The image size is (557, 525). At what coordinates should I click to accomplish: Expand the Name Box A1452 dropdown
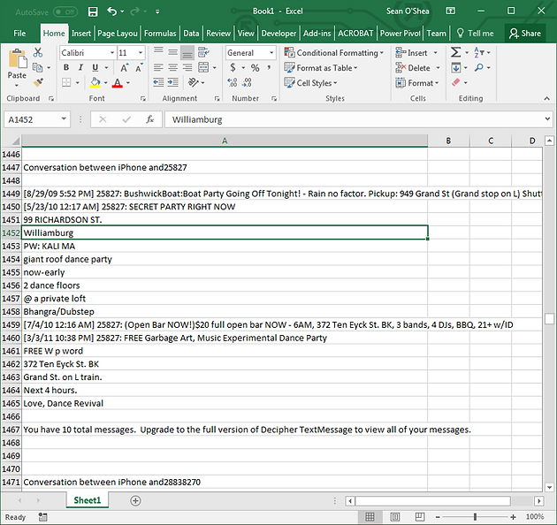point(64,118)
